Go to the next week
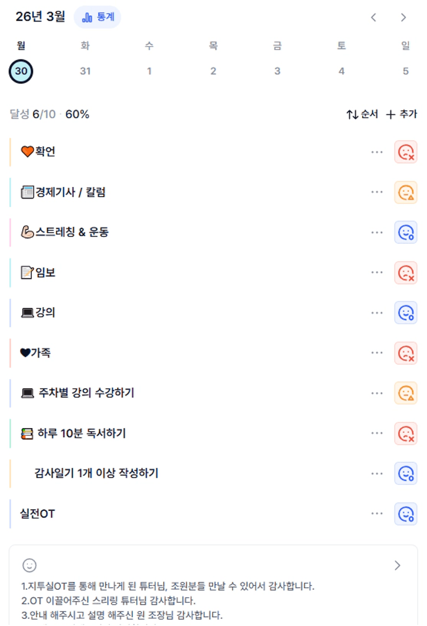Viewport: 427px width, 626px height. (403, 18)
